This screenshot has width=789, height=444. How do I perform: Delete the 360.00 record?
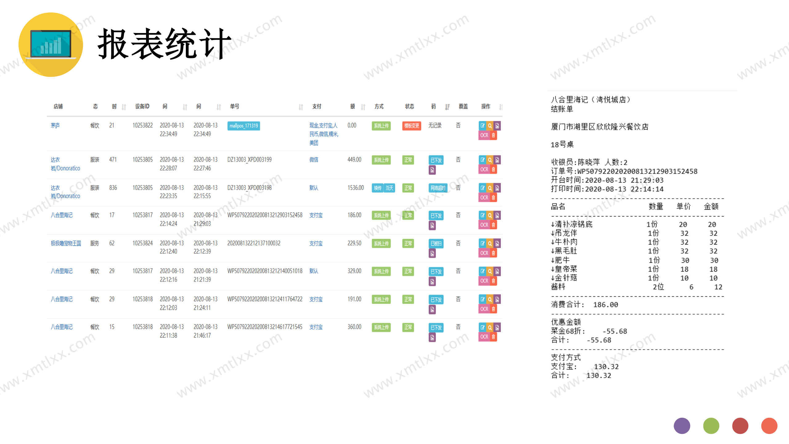coord(493,337)
